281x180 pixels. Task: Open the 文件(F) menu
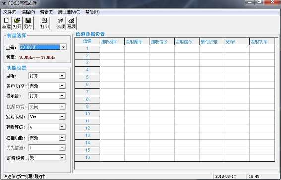point(10,12)
